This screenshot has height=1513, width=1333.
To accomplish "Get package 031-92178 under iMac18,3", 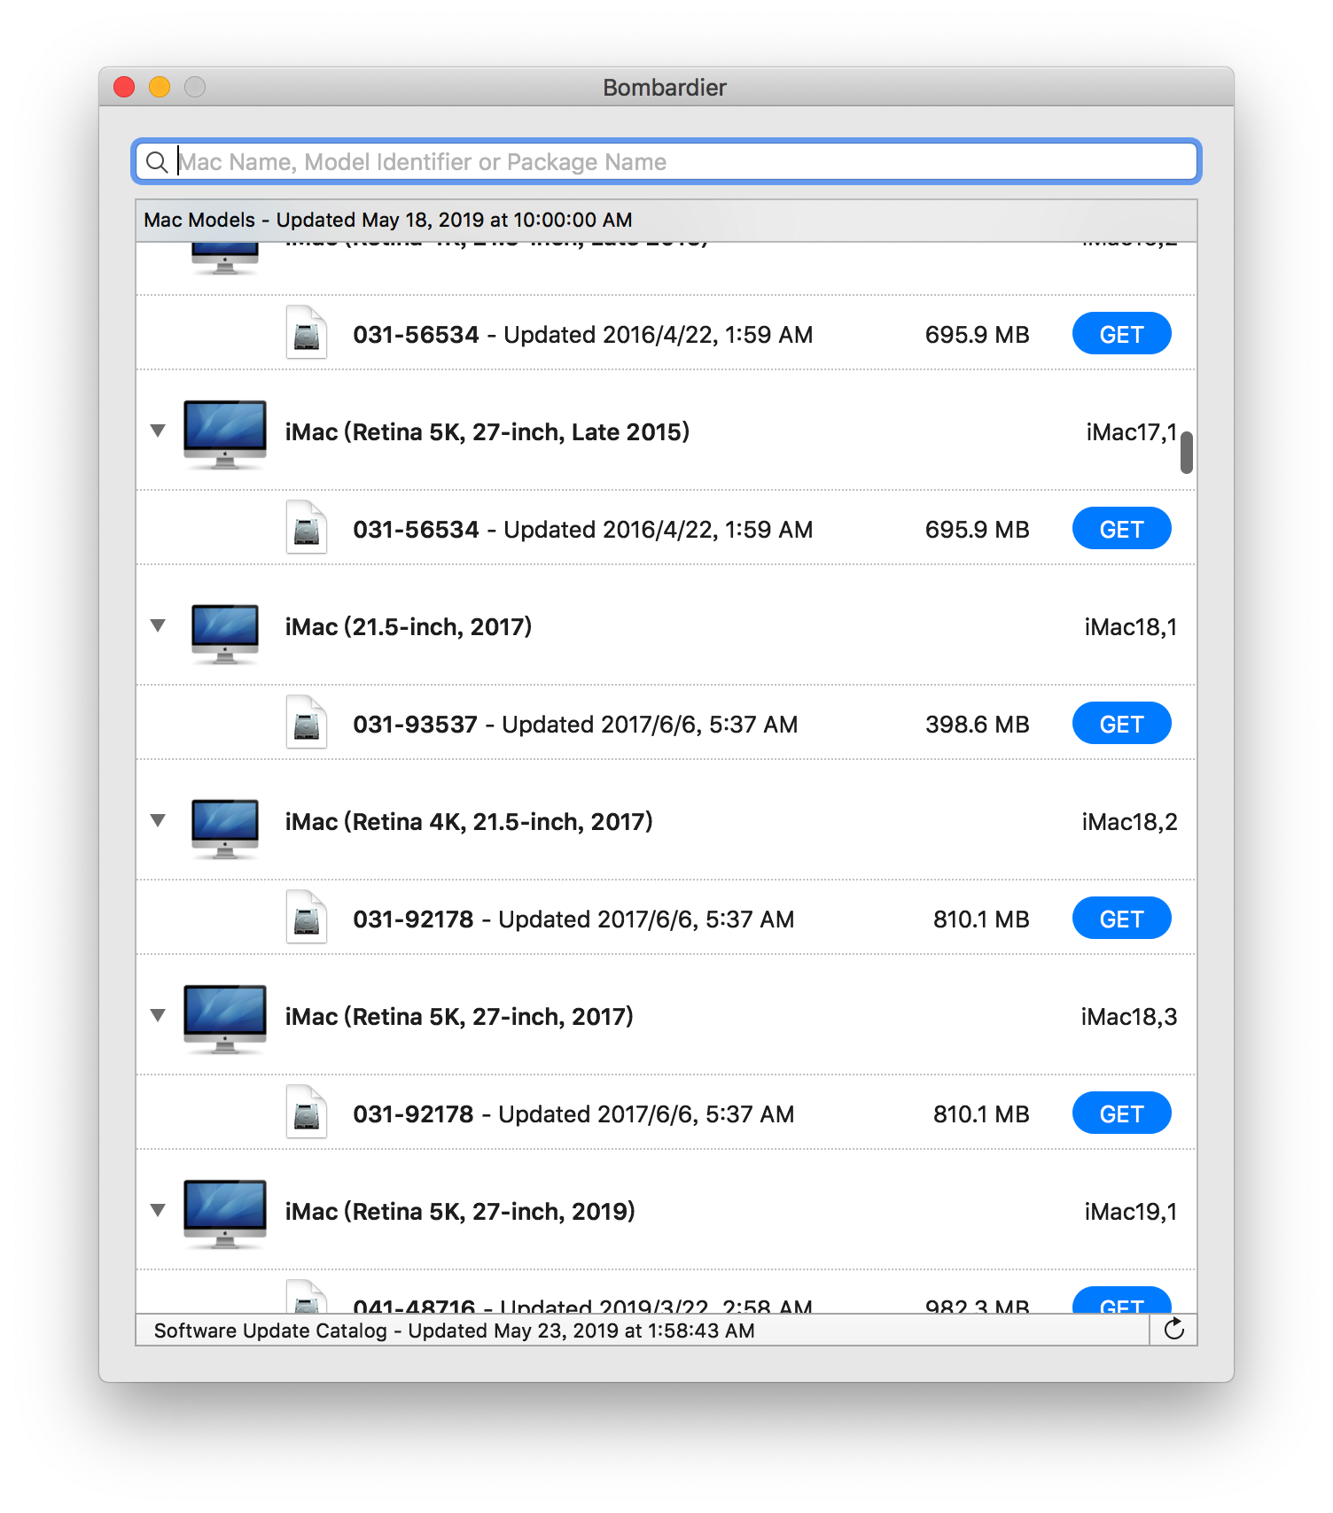I will 1121,1113.
